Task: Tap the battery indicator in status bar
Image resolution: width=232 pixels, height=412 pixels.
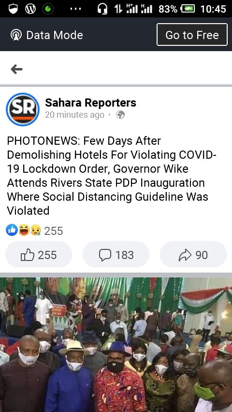Action: click(188, 9)
